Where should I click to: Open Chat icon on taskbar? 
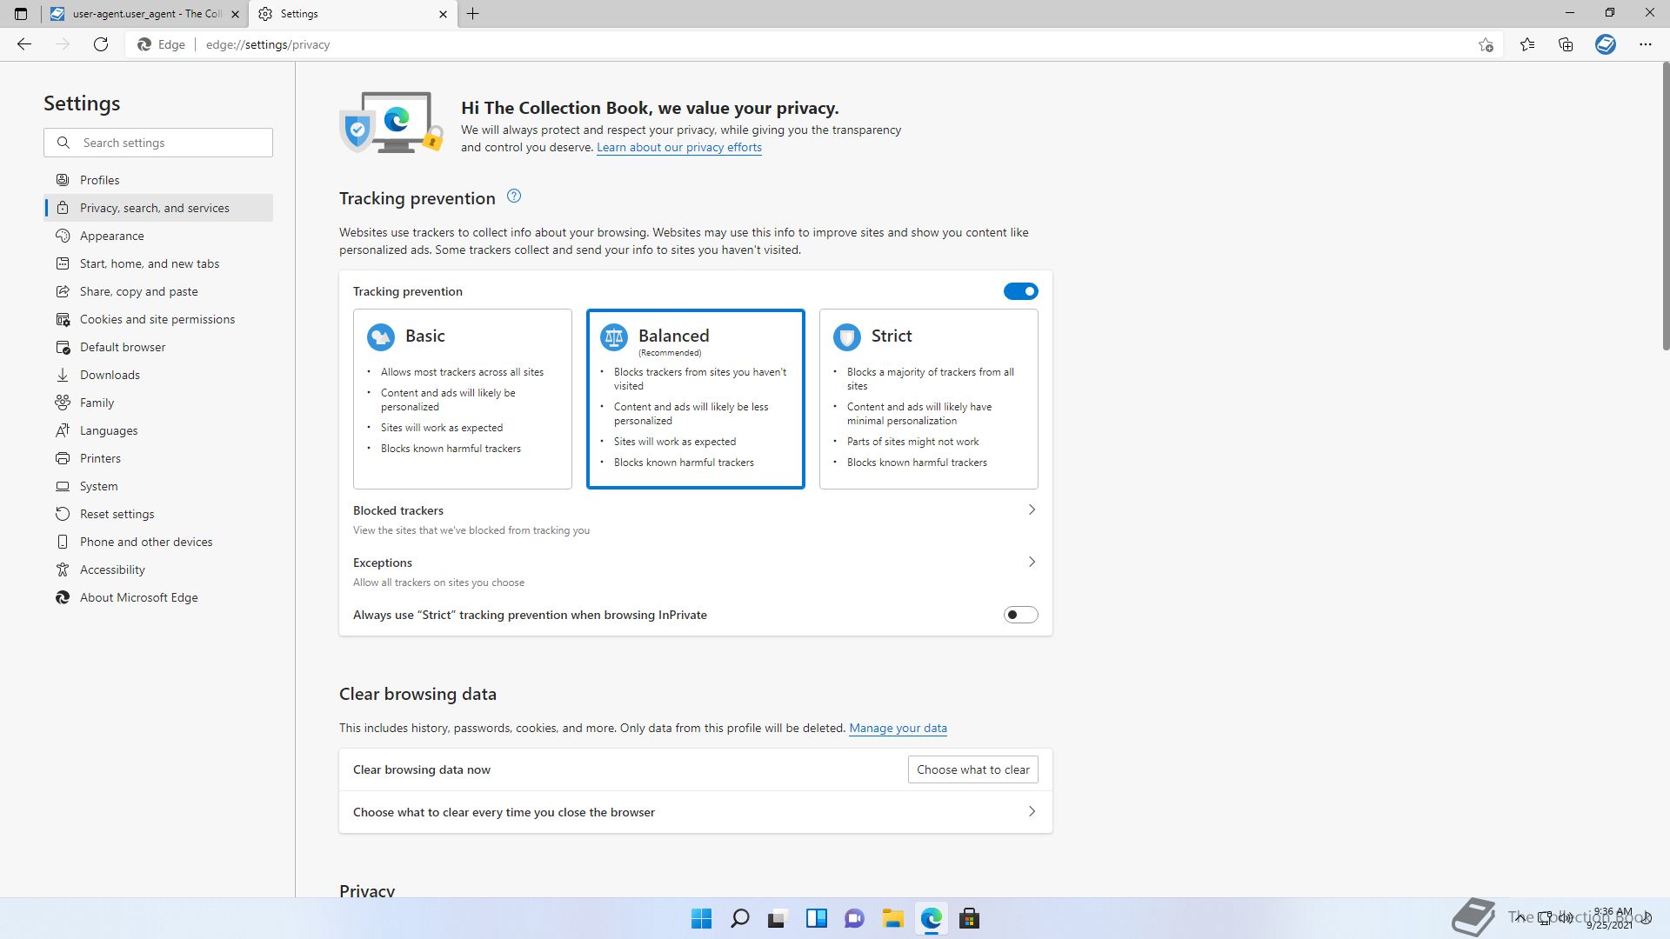pos(854,918)
